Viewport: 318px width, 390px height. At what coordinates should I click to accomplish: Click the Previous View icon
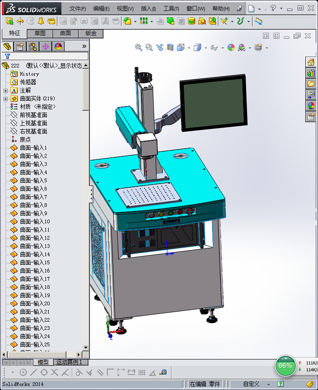pos(160,47)
